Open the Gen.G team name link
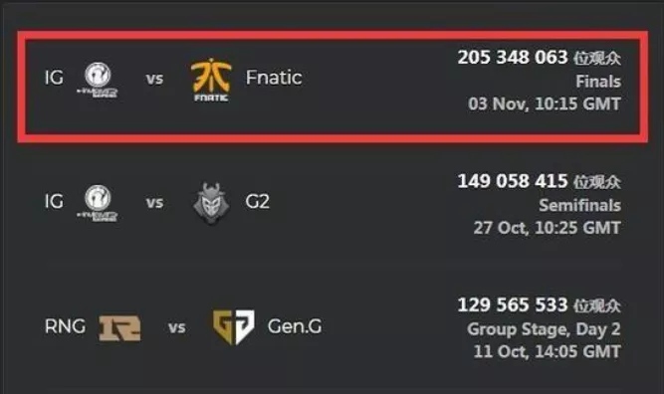 [x=295, y=326]
